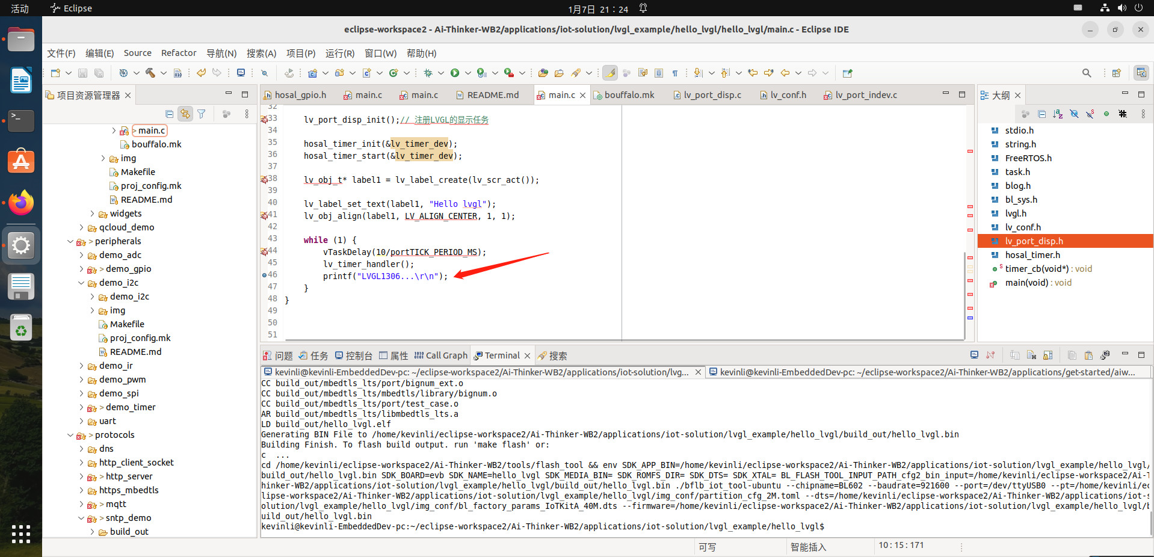Jump to next annotation arrow icon

click(x=698, y=73)
